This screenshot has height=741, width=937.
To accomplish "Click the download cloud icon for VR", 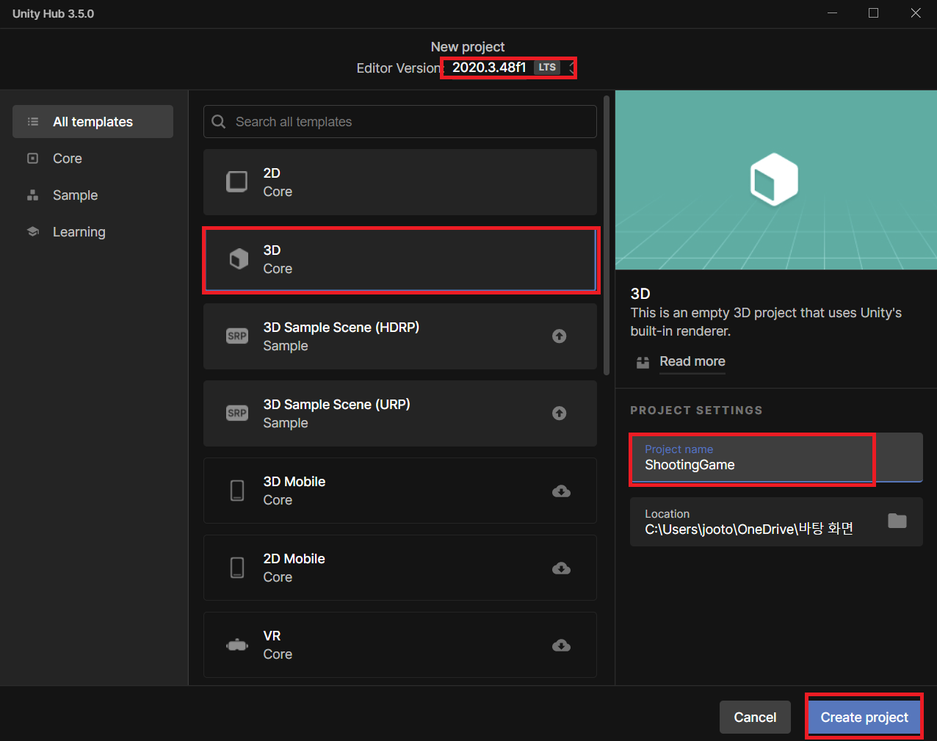I will click(x=561, y=646).
